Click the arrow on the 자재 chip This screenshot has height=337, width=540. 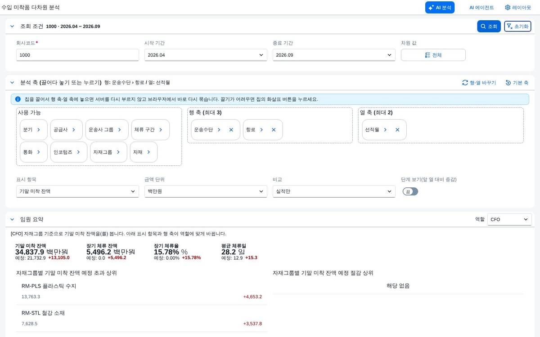coord(148,152)
